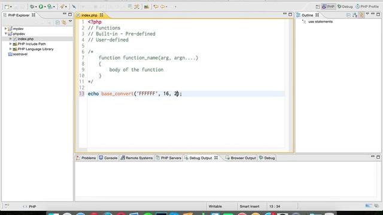
Task: Switch to the PHP Profile perspective
Action: click(367, 7)
